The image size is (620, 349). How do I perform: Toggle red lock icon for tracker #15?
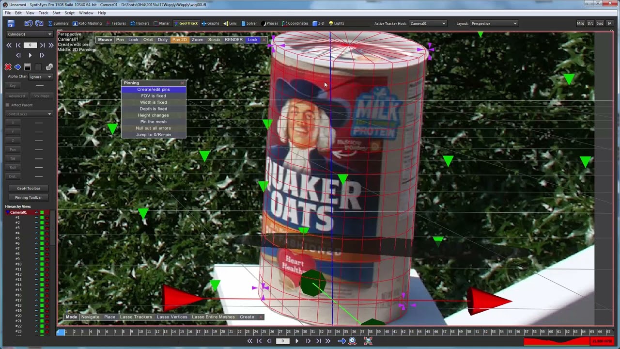47,290
